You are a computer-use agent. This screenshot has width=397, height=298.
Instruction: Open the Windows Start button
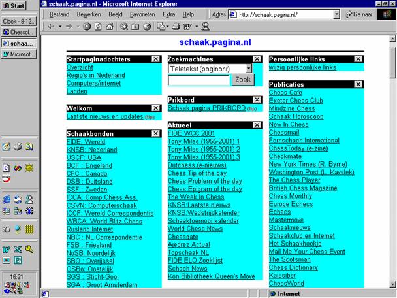(x=14, y=6)
